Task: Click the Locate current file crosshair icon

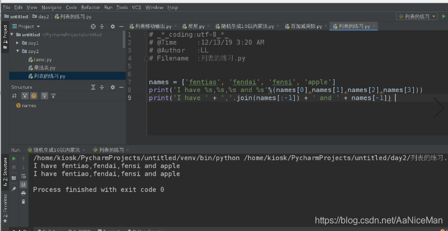Action: [93, 27]
